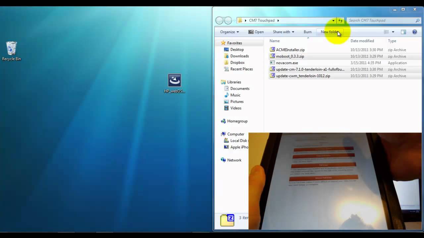Screen dimensions: 424x238
Task: Click the update-cm-7.1.0 zip file icon
Action: click(272, 69)
